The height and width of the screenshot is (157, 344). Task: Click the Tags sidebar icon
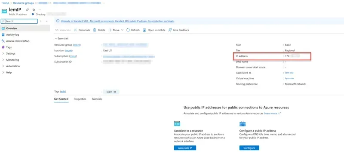coord(3,47)
